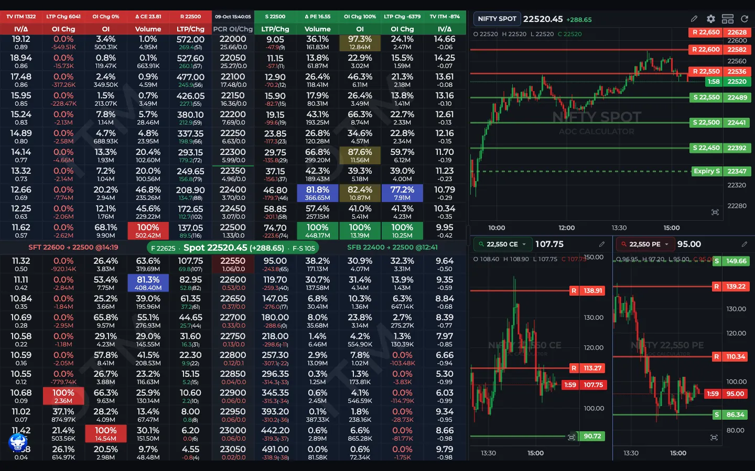This screenshot has height=471, width=755.
Task: Click the 09-Oct 15:40:05 timestamp cell
Action: tap(233, 17)
